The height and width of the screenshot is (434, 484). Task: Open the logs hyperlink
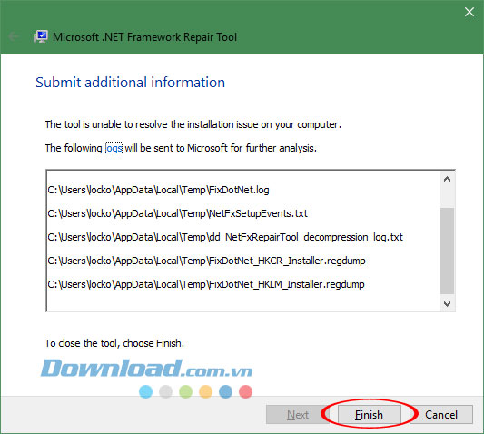114,148
